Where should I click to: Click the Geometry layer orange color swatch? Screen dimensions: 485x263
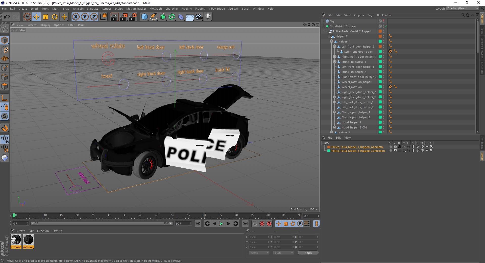(x=329, y=147)
